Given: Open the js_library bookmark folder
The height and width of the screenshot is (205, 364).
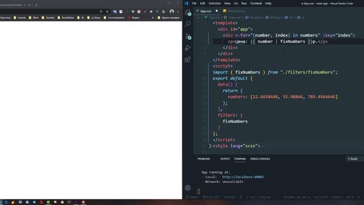Looking at the screenshot, I should pyautogui.click(x=94, y=18).
